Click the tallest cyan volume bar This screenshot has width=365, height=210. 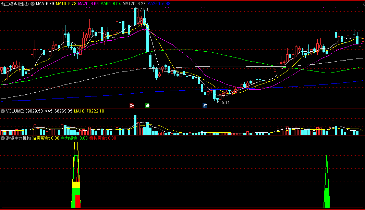coord(135,125)
